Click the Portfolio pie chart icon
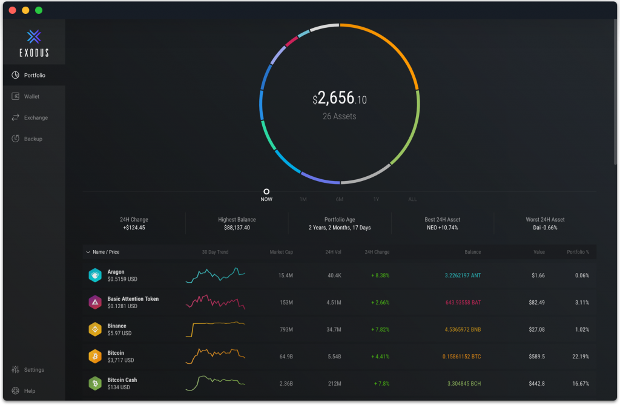 [x=15, y=75]
